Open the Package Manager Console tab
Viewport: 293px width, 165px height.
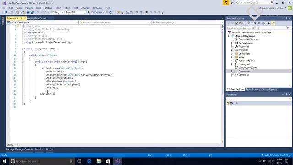pos(19,149)
